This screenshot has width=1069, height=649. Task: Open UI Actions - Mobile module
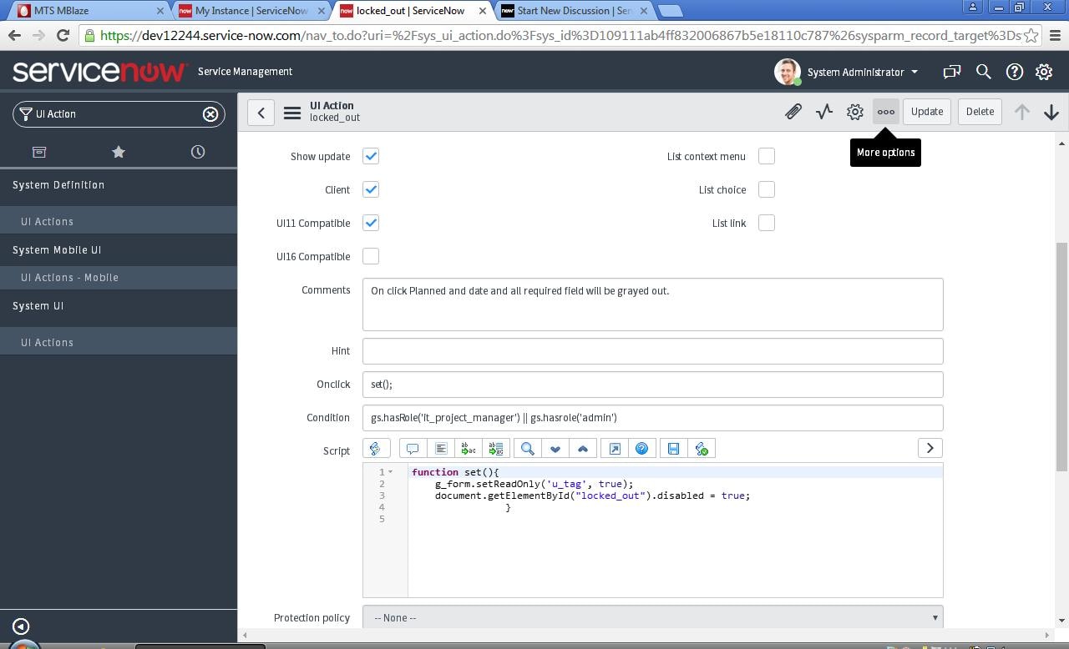pos(119,278)
